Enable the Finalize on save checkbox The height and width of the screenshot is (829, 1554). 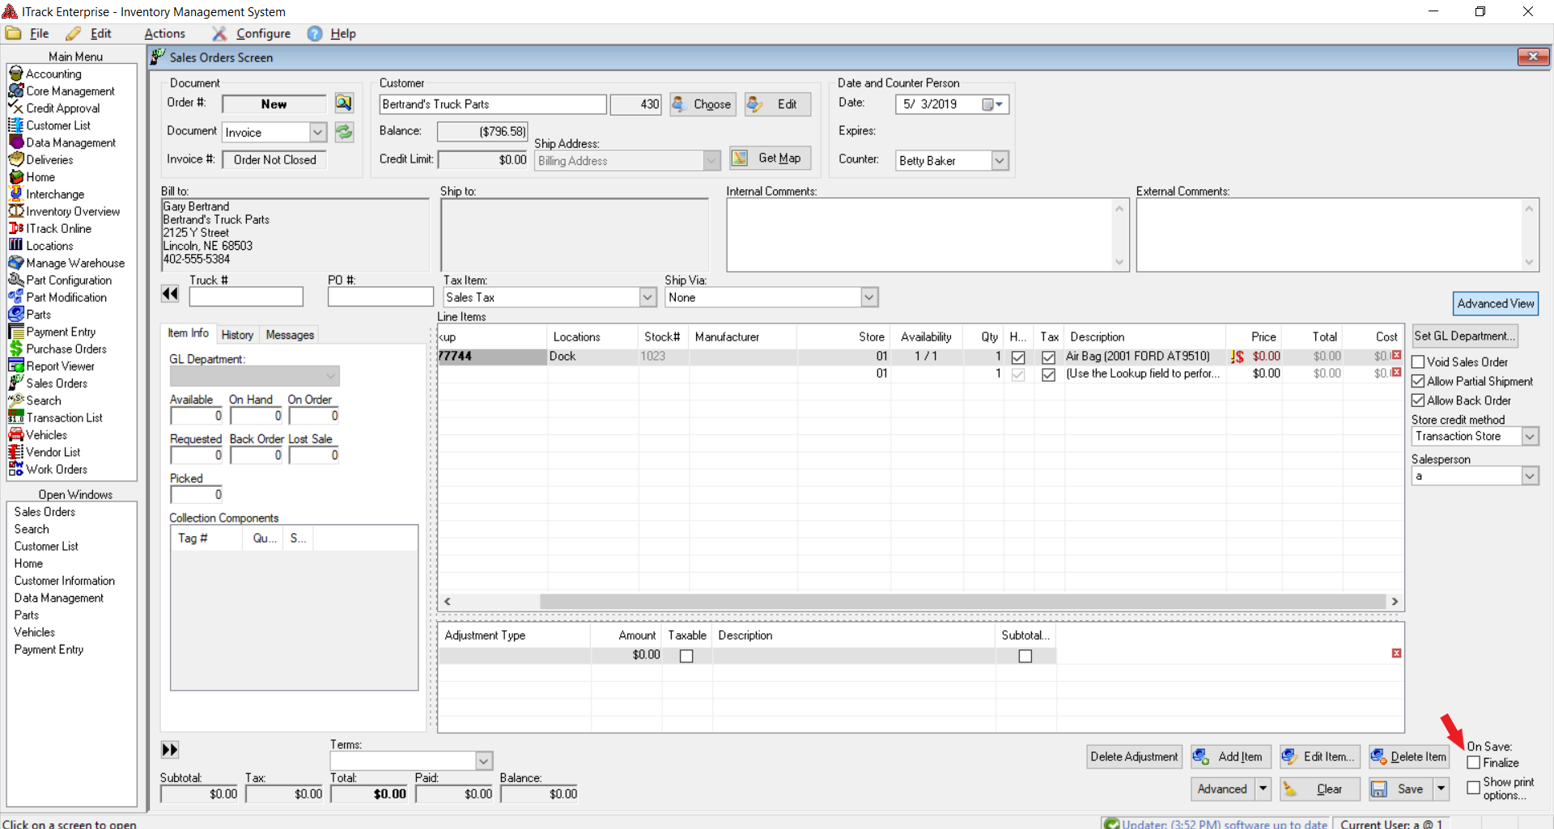coord(1474,763)
